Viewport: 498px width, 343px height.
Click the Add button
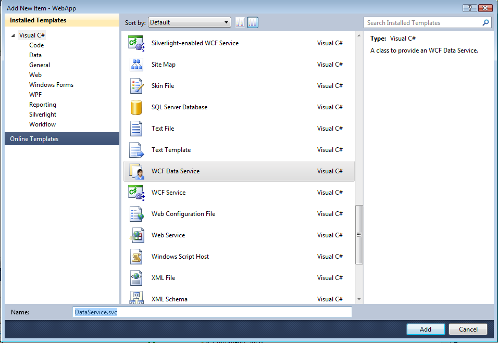pyautogui.click(x=426, y=329)
